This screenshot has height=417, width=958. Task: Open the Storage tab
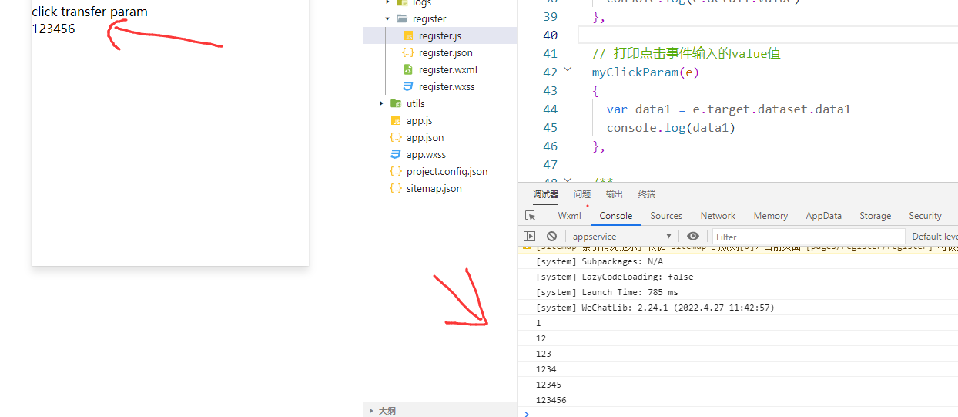pos(876,216)
